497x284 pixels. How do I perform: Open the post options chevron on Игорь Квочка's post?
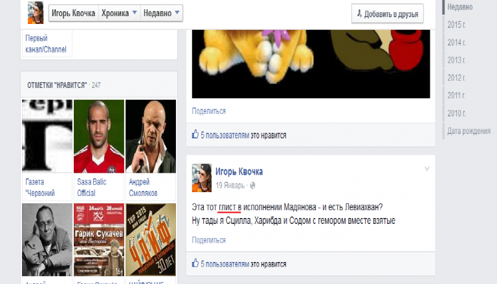pyautogui.click(x=427, y=169)
